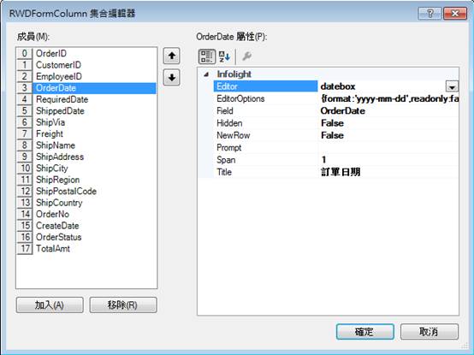Viewport: 474px width, 355px height.
Task: Click the move member up arrow
Action: tap(172, 56)
